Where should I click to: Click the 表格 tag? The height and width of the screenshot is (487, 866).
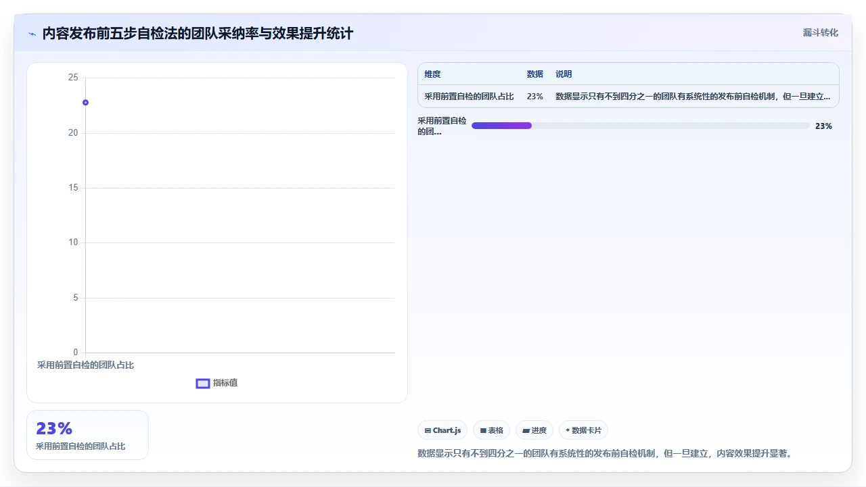(491, 430)
